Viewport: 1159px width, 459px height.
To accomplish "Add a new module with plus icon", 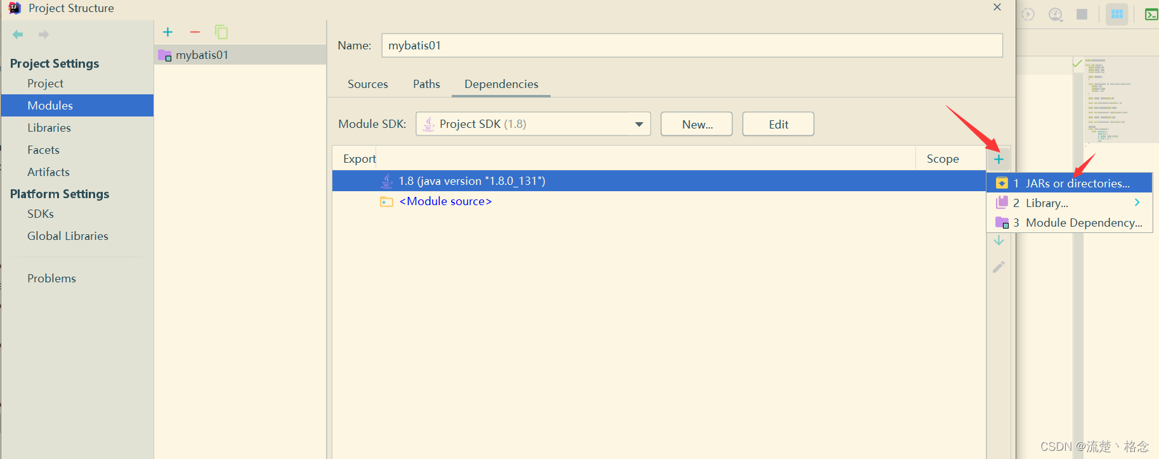I will (x=168, y=32).
